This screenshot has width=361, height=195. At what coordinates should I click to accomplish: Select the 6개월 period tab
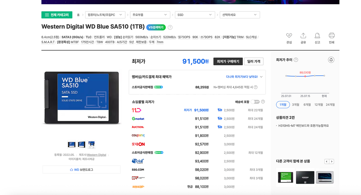307,105
